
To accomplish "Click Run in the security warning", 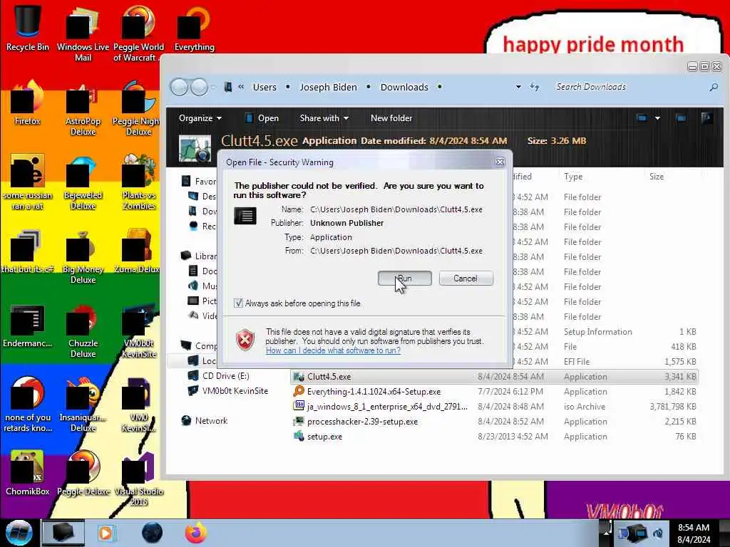I will tap(405, 278).
